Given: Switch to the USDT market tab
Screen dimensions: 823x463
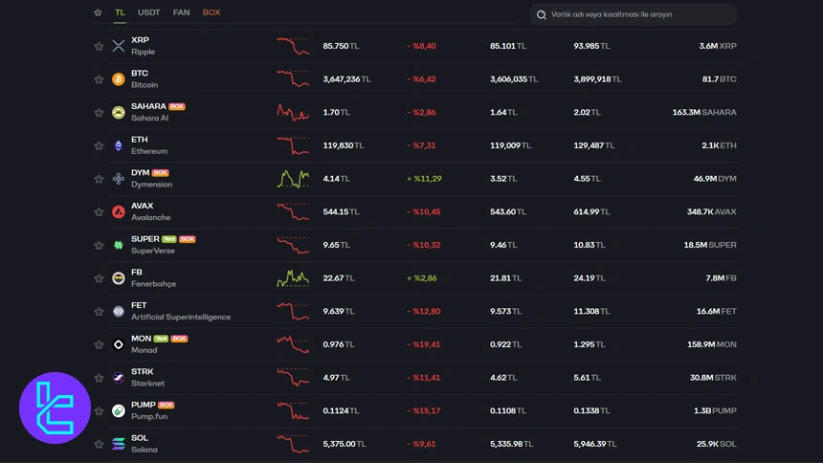Looking at the screenshot, I should 149,12.
